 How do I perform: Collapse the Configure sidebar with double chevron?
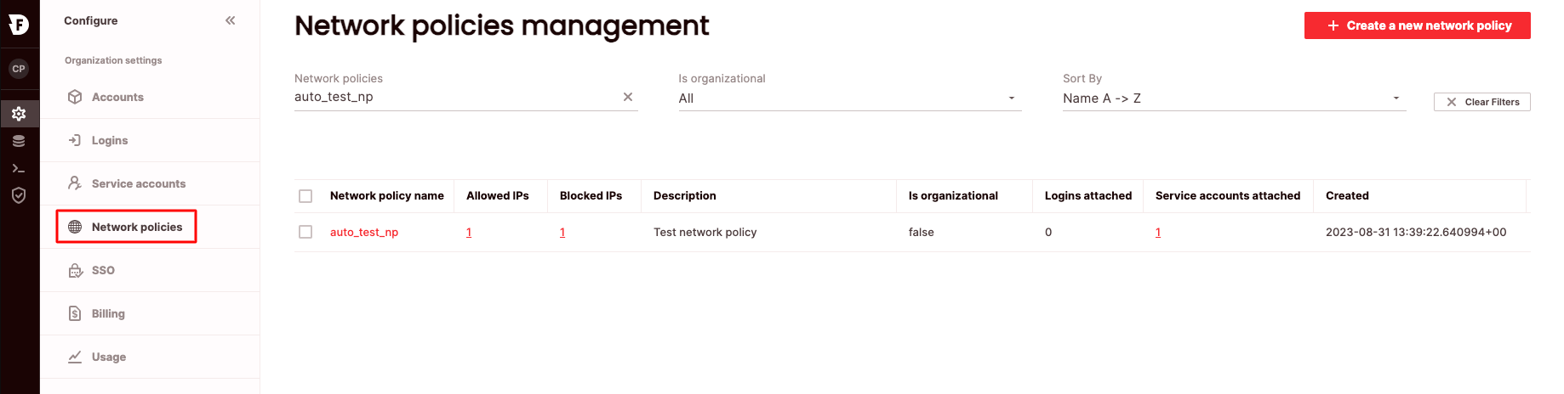click(x=231, y=20)
